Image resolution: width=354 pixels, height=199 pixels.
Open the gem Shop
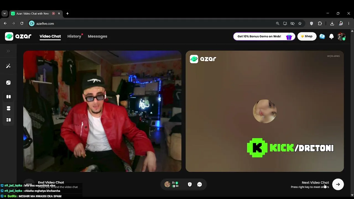click(307, 36)
